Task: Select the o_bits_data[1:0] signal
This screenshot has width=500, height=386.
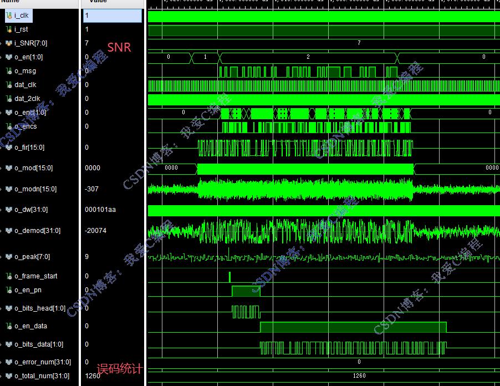Action: coord(39,344)
